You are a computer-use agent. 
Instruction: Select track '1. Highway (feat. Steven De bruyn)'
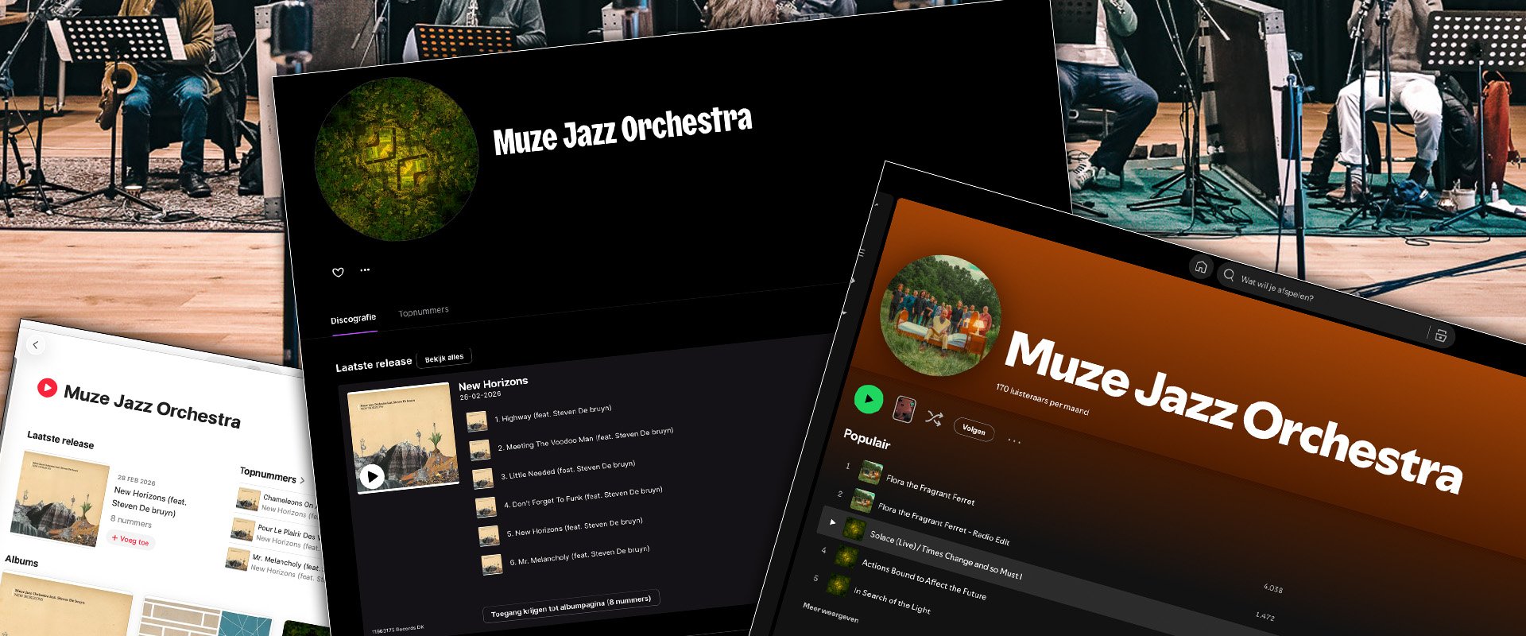553,413
